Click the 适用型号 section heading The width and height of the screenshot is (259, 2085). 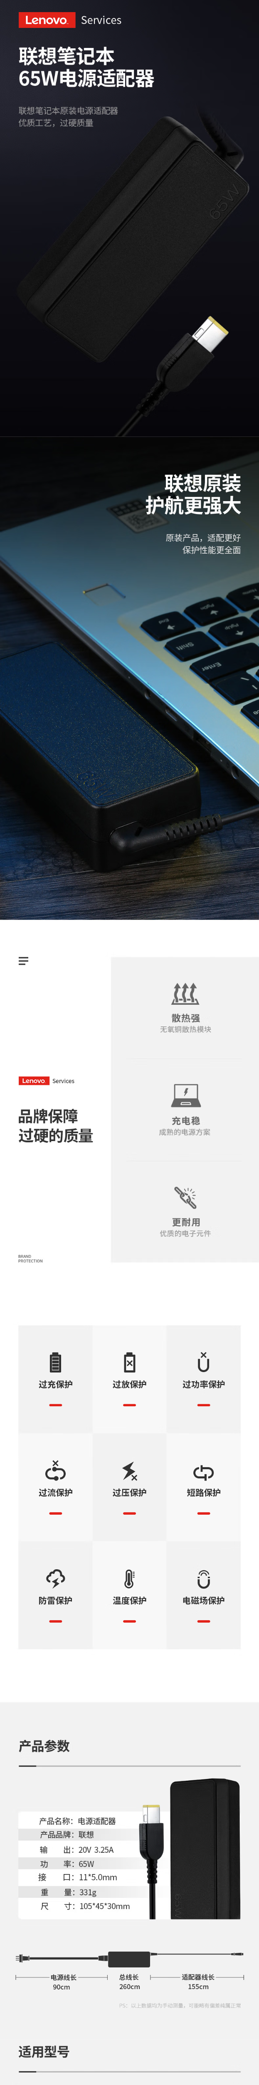(44, 2051)
